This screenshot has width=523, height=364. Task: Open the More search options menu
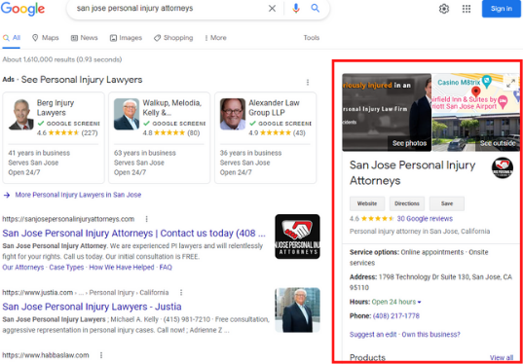click(215, 38)
